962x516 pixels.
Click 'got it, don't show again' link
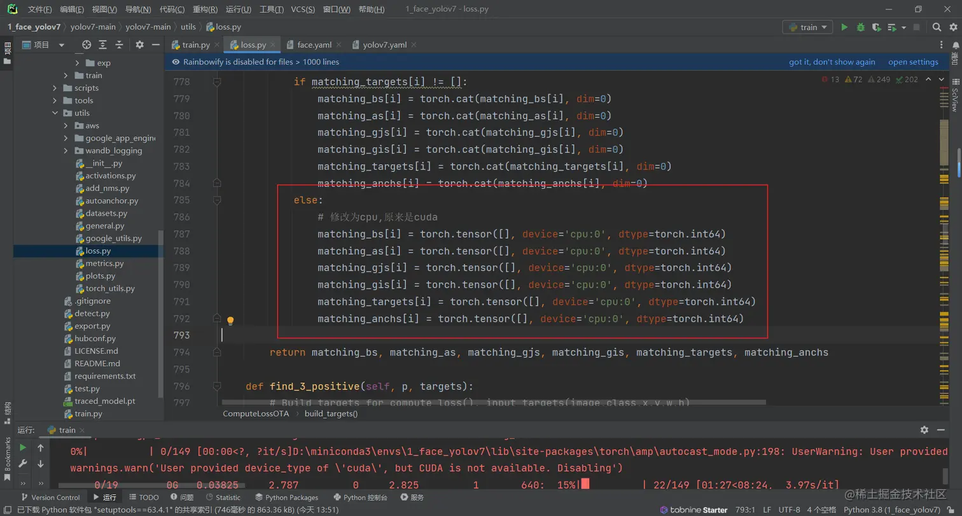832,62
